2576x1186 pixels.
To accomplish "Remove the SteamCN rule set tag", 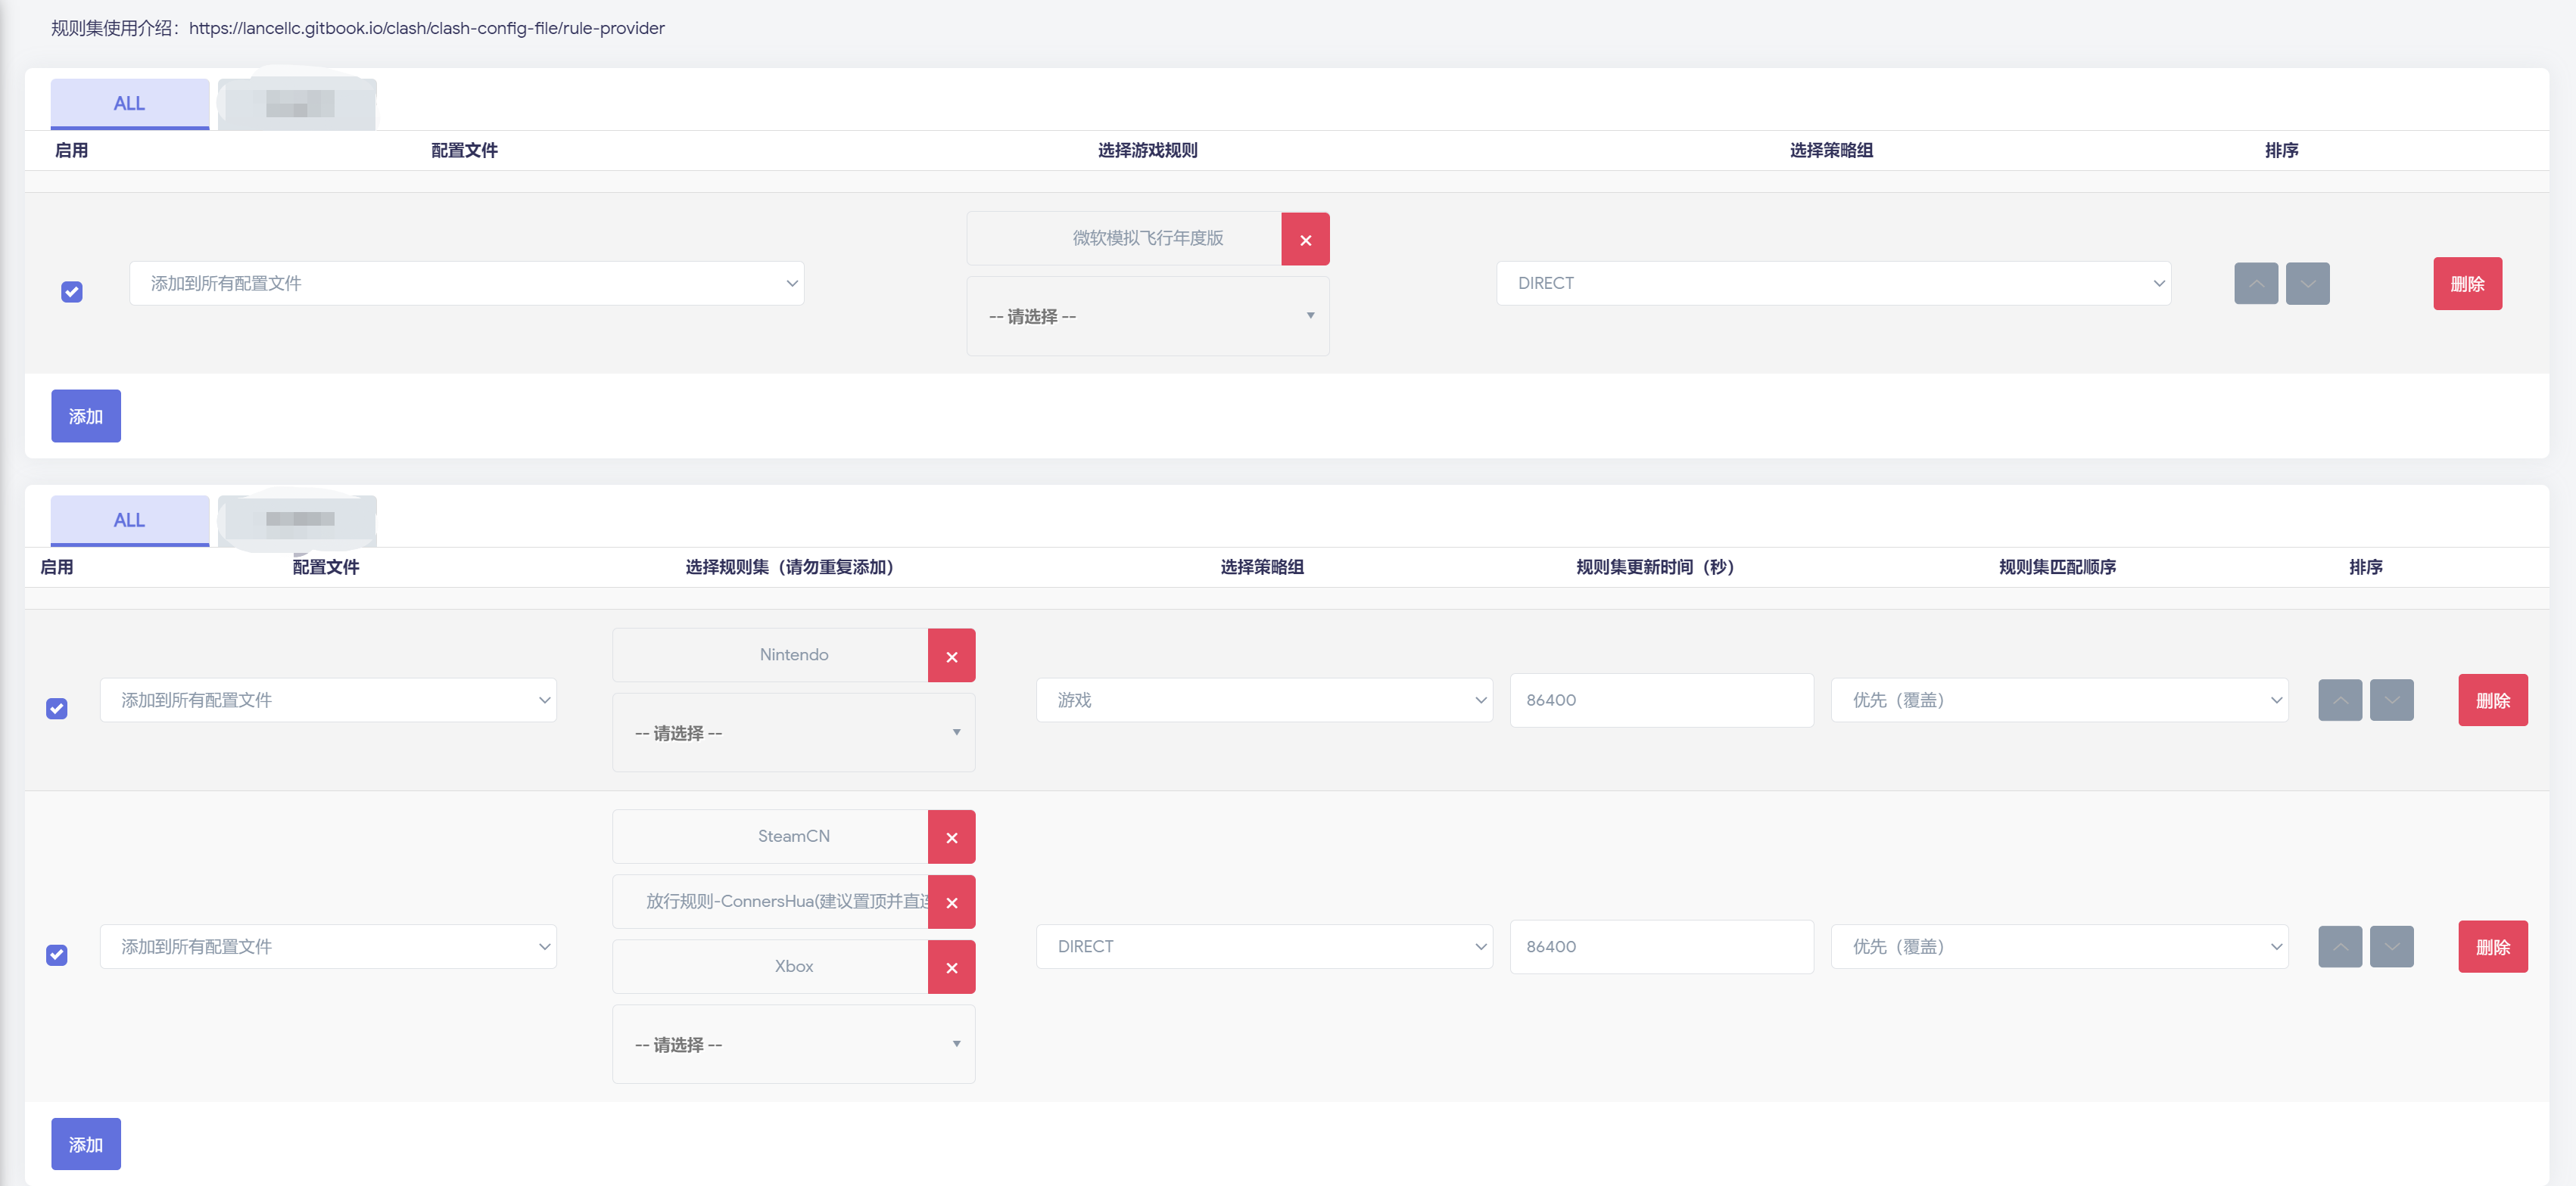I will point(951,837).
